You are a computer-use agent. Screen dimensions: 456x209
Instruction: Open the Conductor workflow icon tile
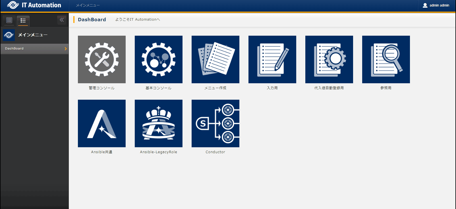click(x=215, y=123)
